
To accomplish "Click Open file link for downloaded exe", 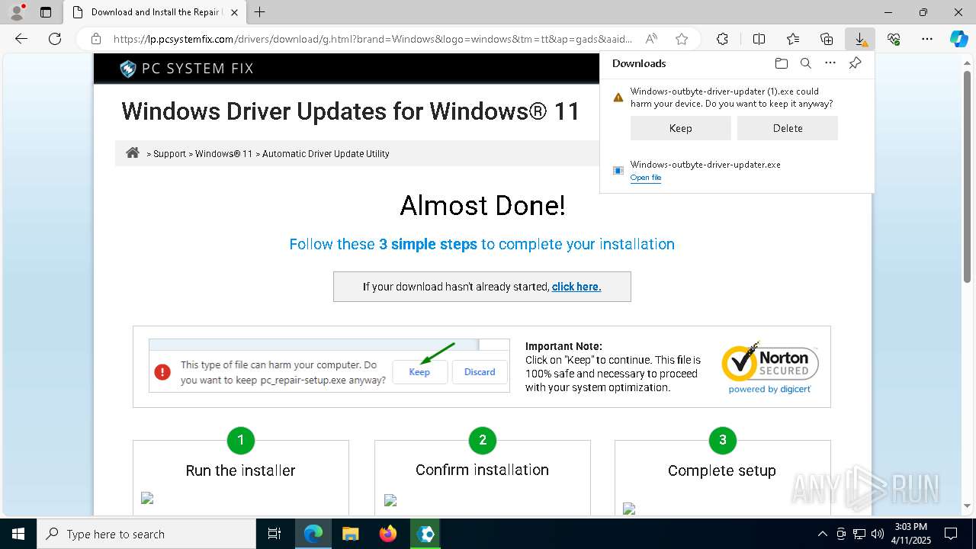I will pos(646,178).
